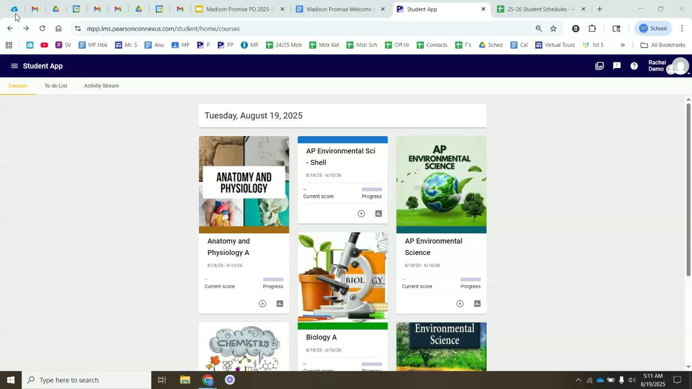Switch to the Activity Stream tab
This screenshot has height=389, width=692.
click(x=102, y=86)
